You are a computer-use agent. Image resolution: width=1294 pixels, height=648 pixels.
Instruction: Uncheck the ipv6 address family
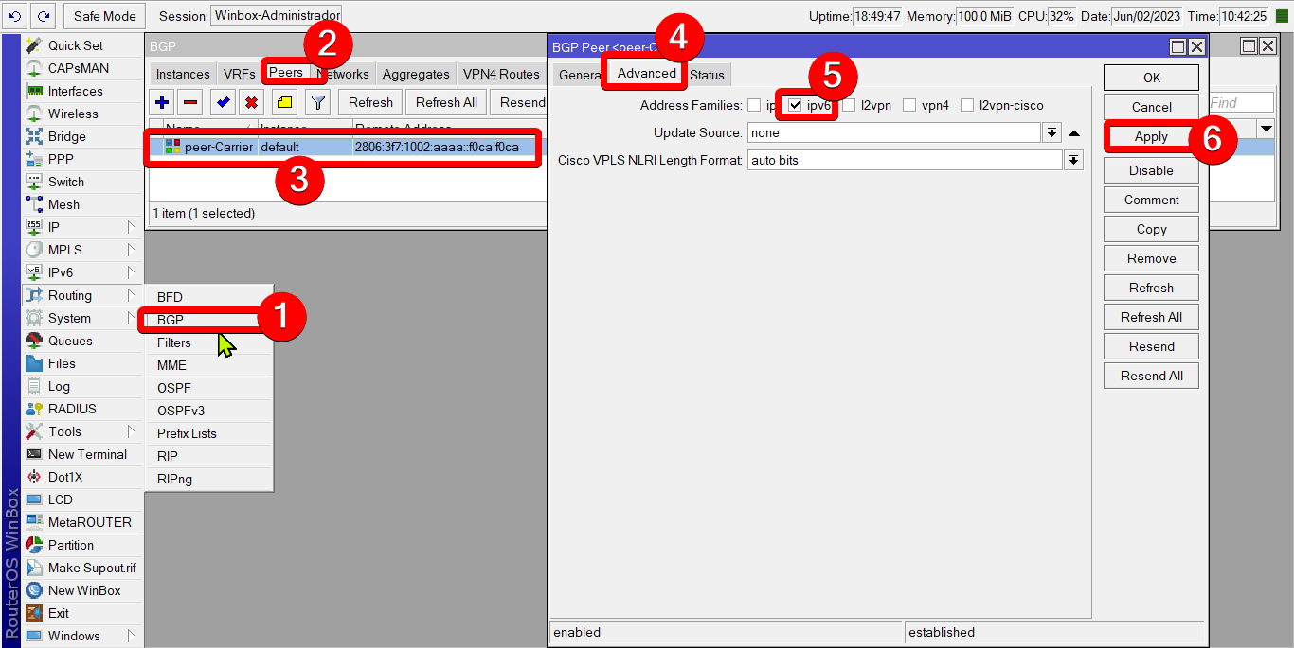pos(796,105)
